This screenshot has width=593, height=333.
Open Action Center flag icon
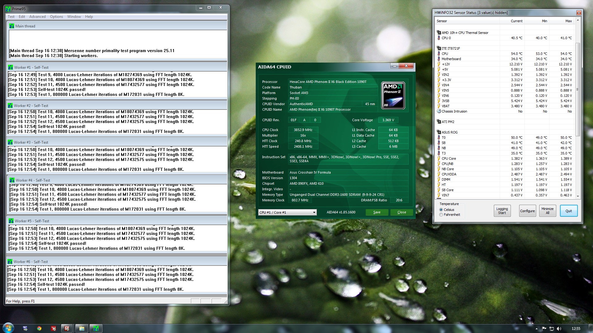click(544, 329)
